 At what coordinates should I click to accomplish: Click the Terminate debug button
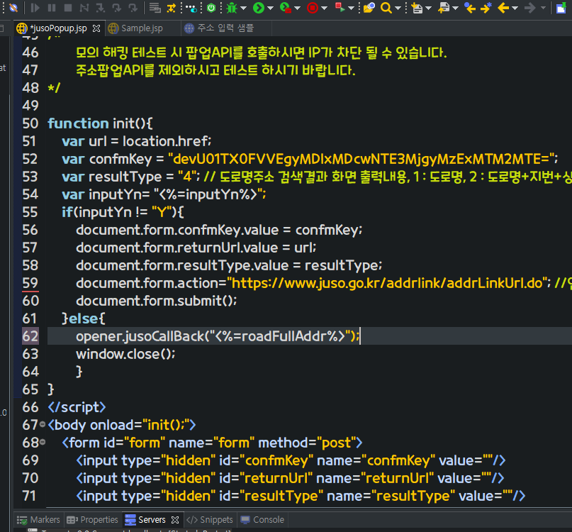pyautogui.click(x=68, y=8)
